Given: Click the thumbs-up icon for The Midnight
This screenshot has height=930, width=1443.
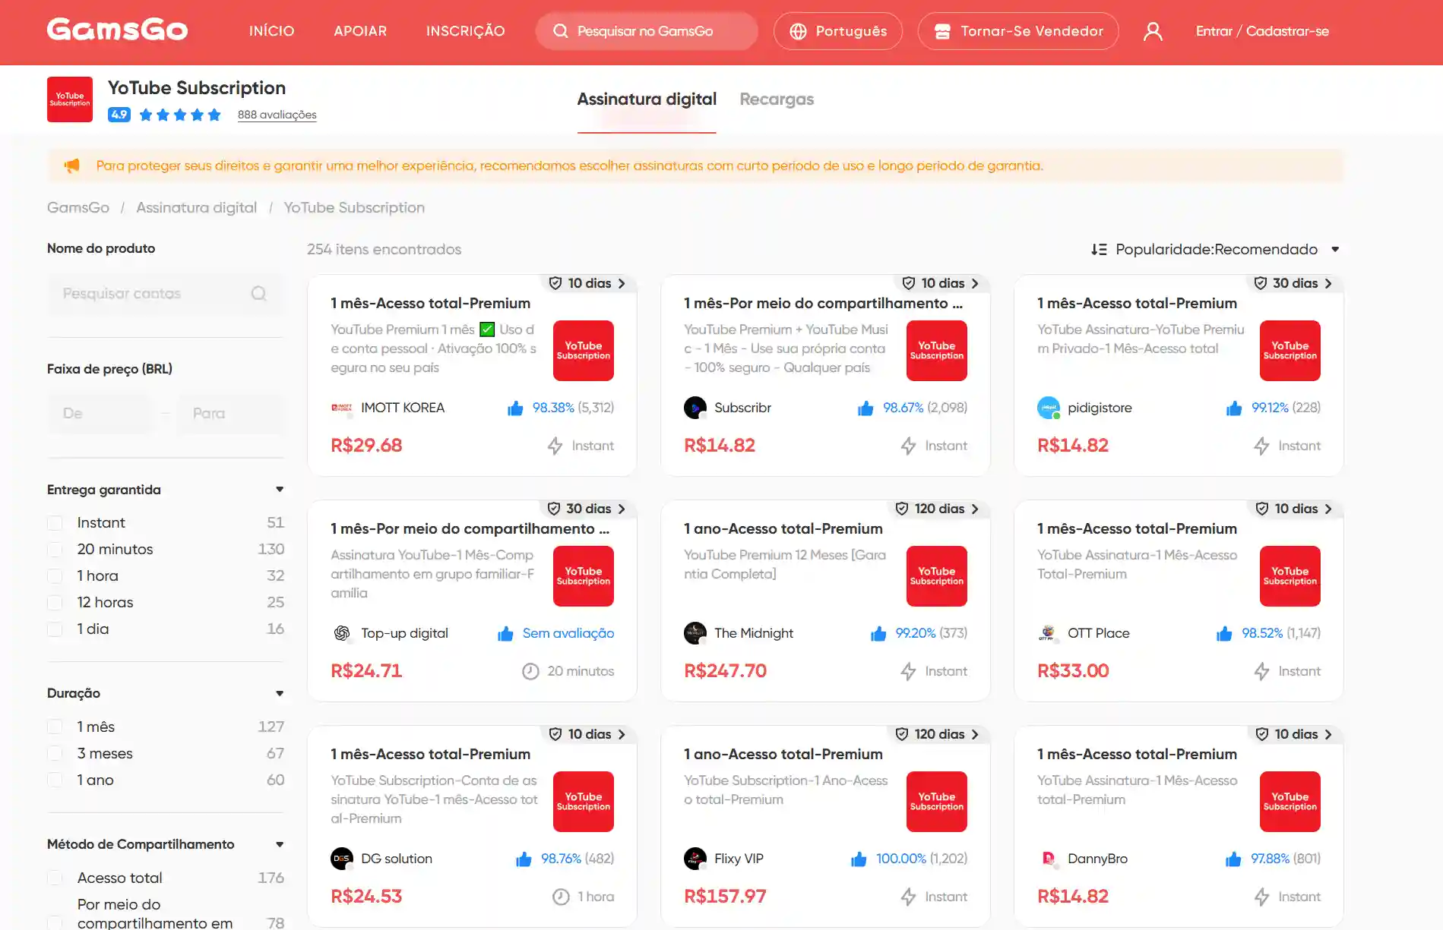Looking at the screenshot, I should (878, 634).
